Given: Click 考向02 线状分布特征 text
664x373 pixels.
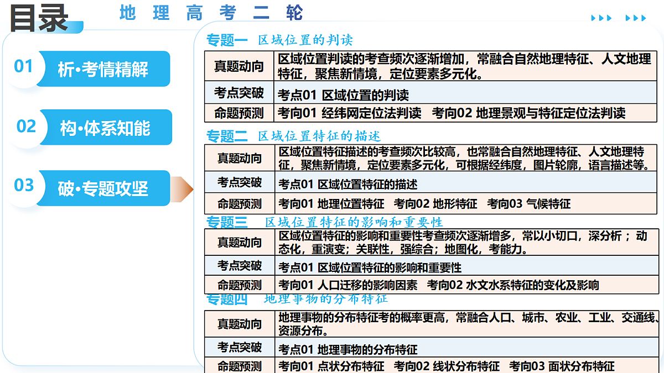Looking at the screenshot, I should 447,366.
